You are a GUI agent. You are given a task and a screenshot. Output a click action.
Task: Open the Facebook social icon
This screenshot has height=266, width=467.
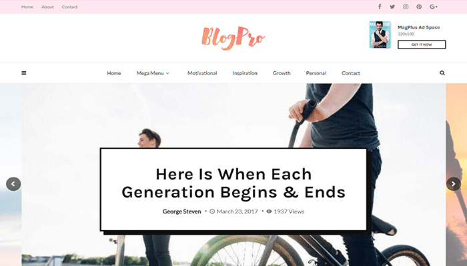pos(380,7)
